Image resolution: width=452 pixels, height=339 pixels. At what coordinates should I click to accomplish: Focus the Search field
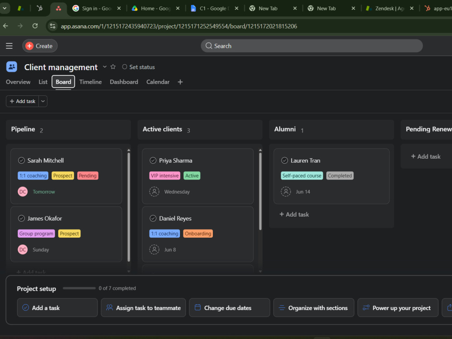pos(311,46)
